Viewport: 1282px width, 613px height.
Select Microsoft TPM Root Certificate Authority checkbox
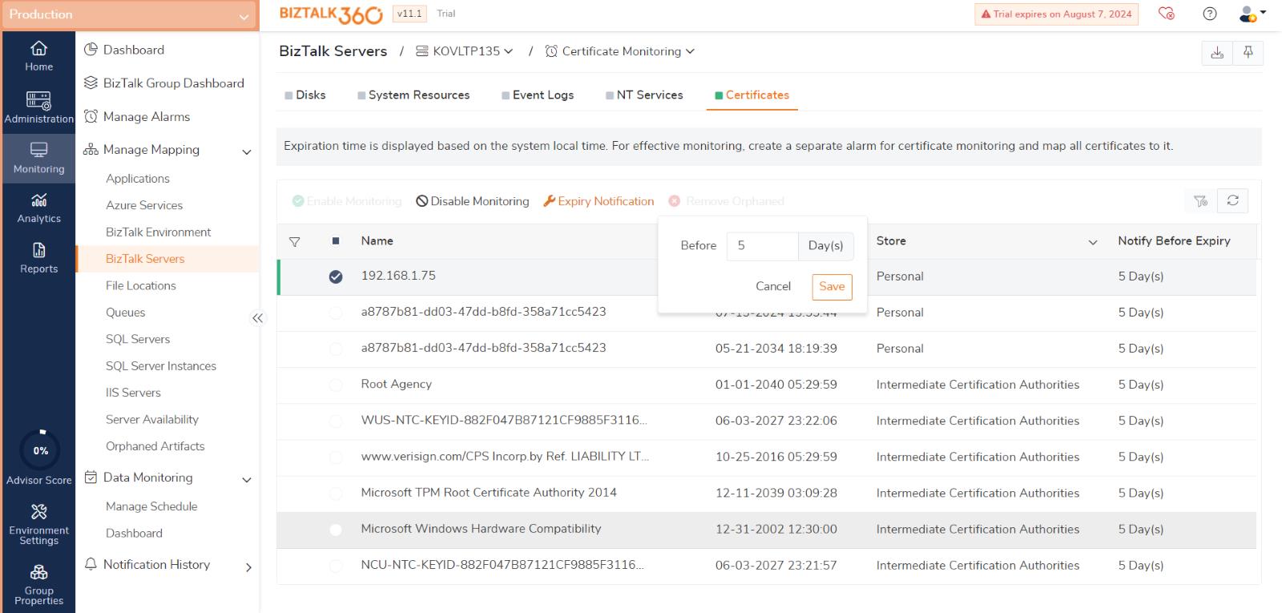point(336,494)
